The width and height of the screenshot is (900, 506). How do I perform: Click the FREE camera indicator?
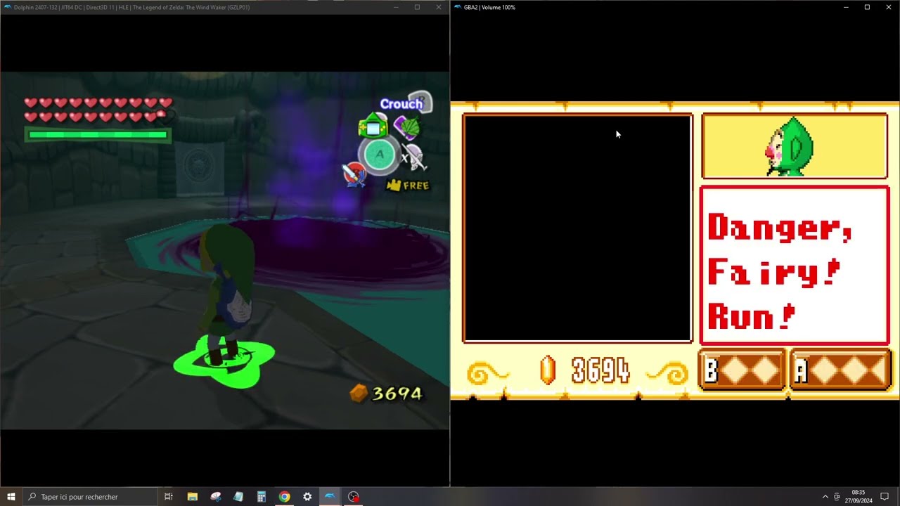[x=408, y=186]
